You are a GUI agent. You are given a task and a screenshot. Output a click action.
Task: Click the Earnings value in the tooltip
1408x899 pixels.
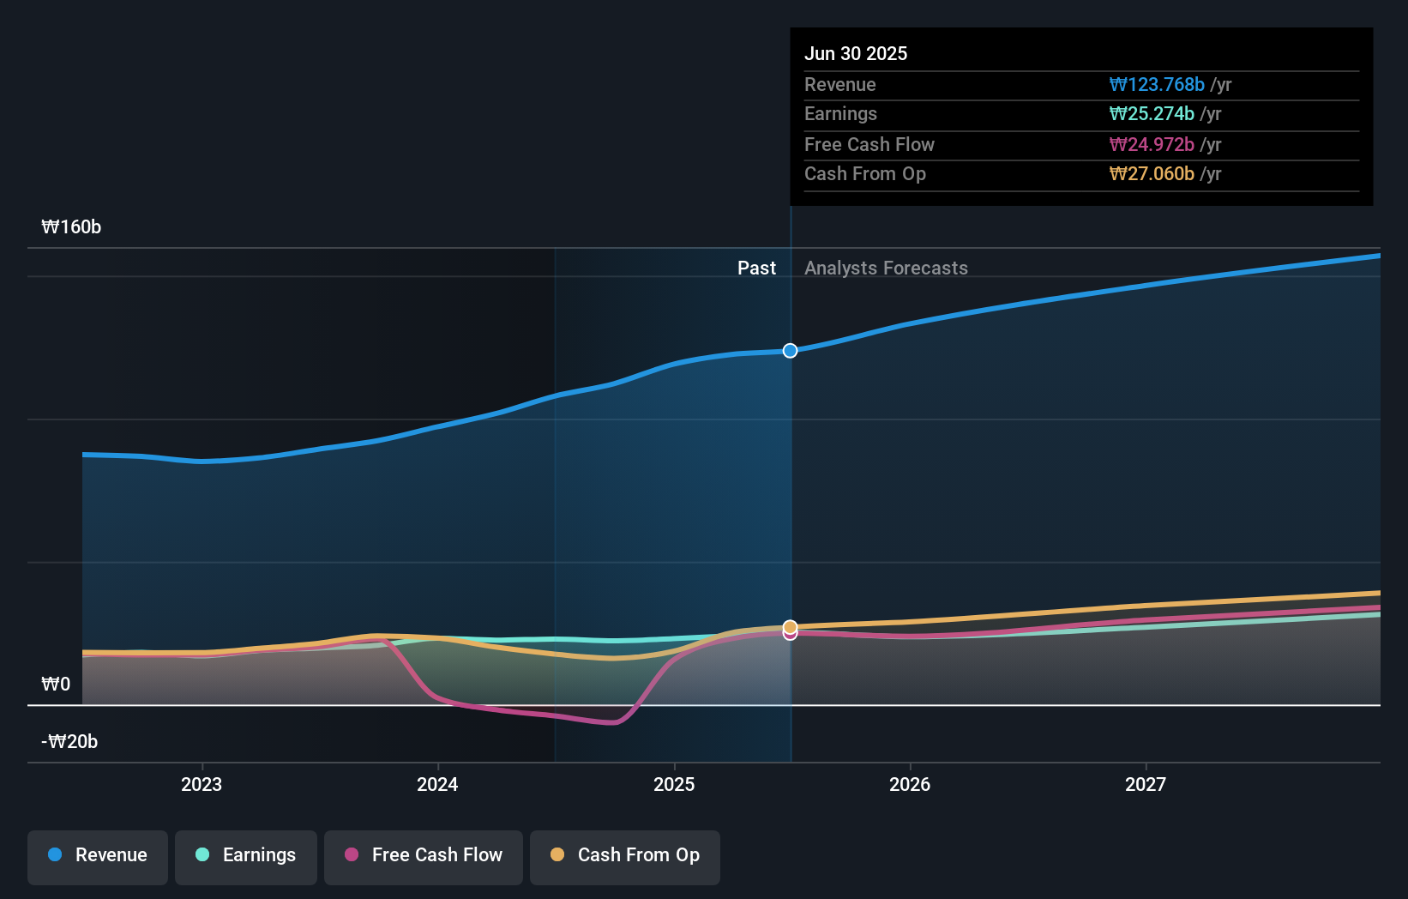coord(1151,113)
